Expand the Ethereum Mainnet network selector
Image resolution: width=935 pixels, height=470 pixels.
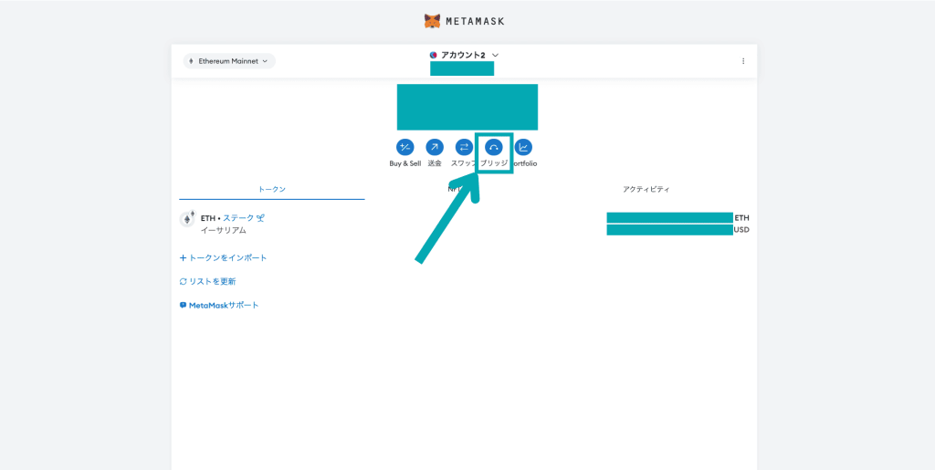point(228,61)
